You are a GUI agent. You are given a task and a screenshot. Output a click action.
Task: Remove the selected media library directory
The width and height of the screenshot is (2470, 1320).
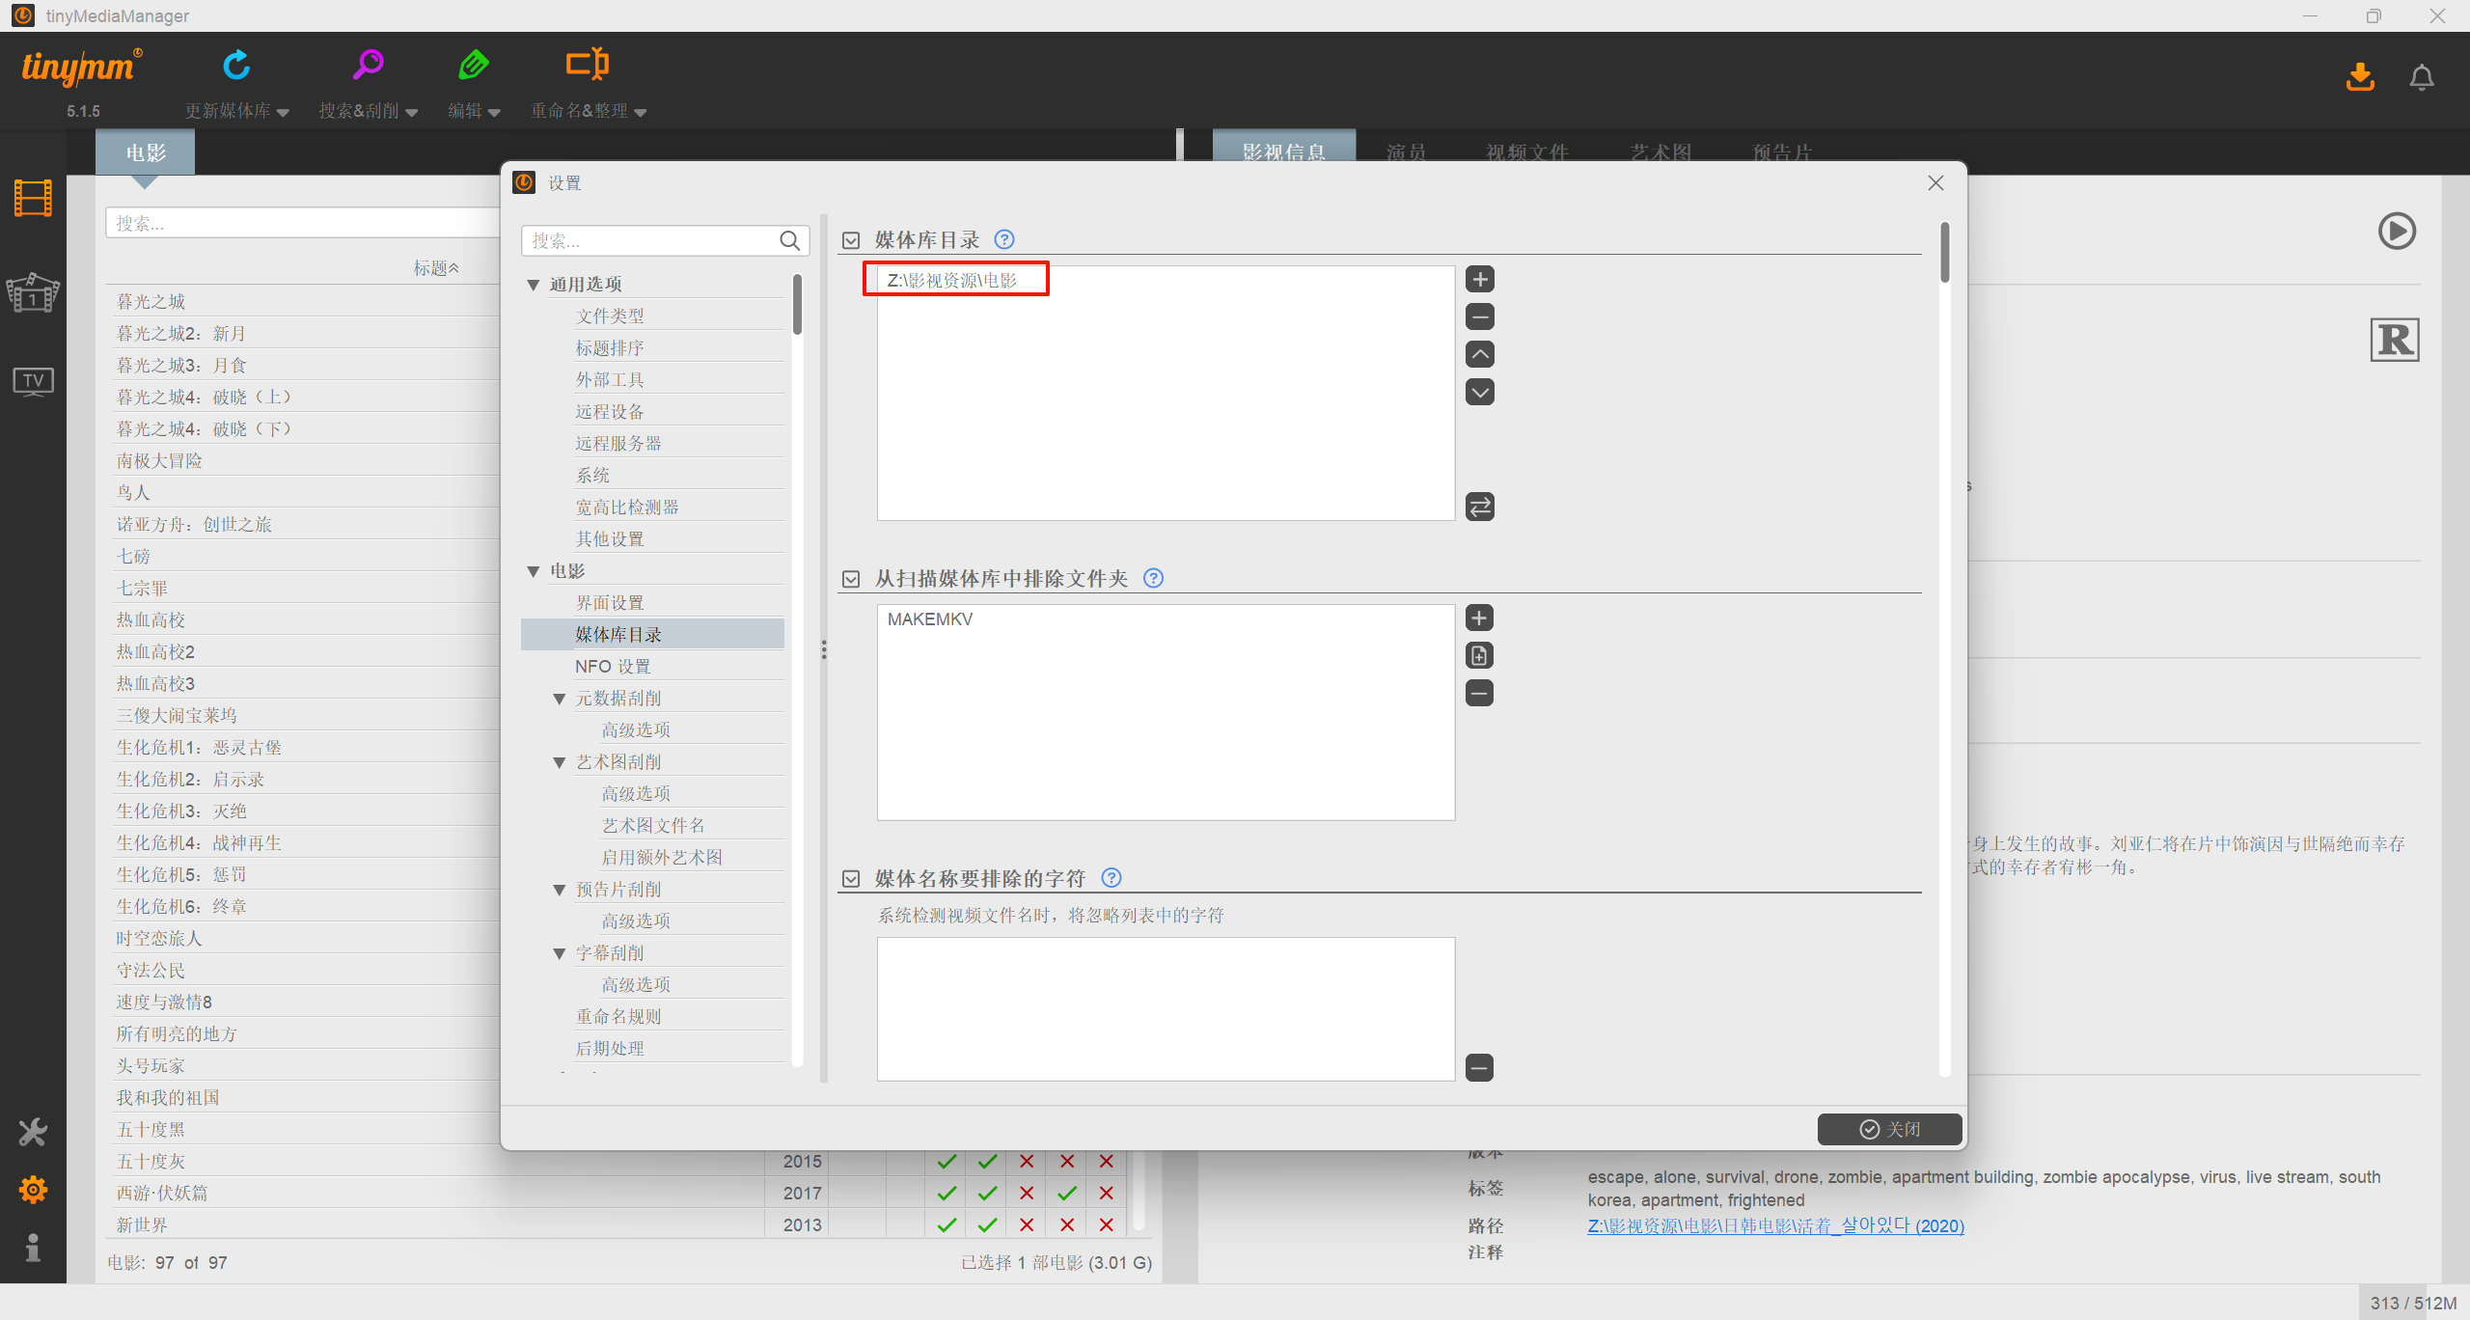[x=1479, y=316]
